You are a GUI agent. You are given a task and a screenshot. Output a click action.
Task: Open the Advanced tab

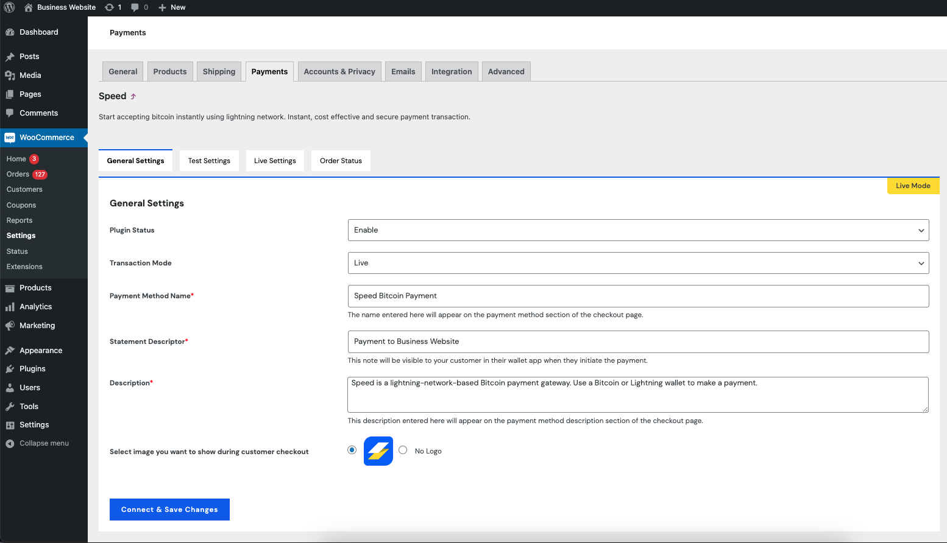tap(506, 71)
